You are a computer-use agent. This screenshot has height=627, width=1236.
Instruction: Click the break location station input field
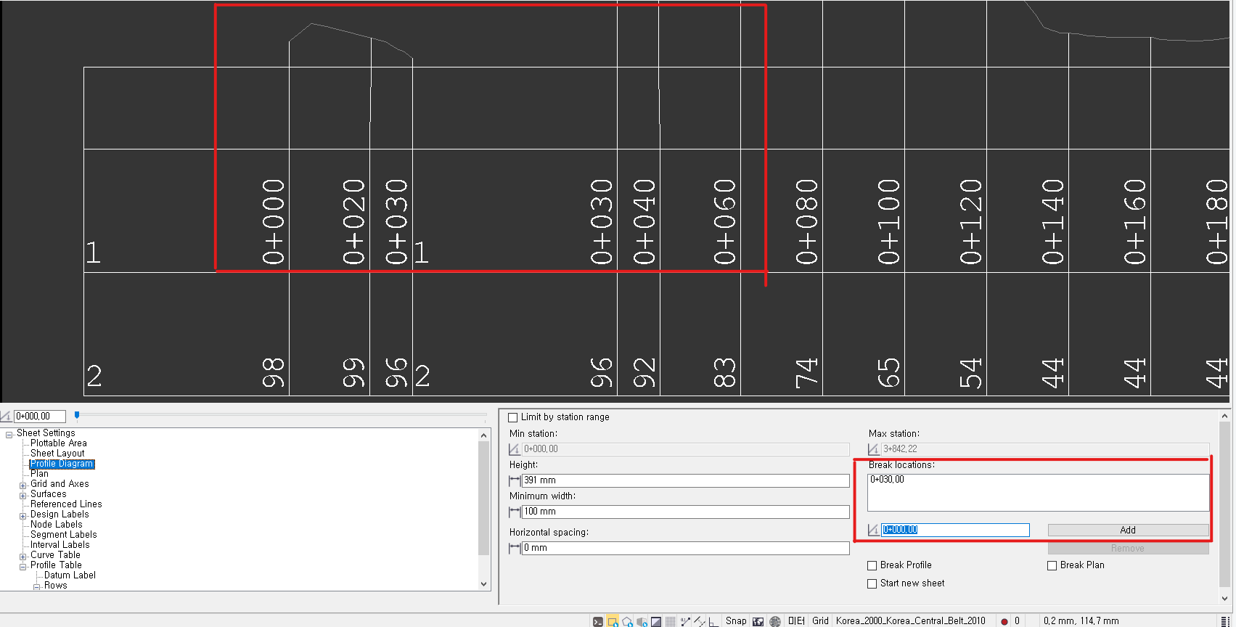pyautogui.click(x=955, y=530)
